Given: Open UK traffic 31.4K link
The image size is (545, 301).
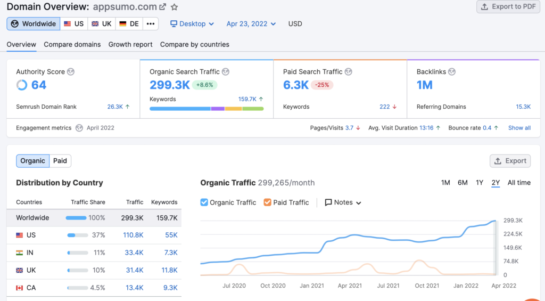Looking at the screenshot, I should point(135,270).
